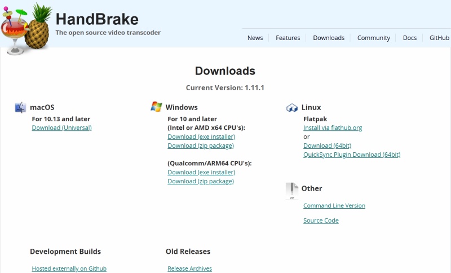Screen dimensions: 451x273
Task: Click the 'Windows' section heading
Action: click(182, 107)
